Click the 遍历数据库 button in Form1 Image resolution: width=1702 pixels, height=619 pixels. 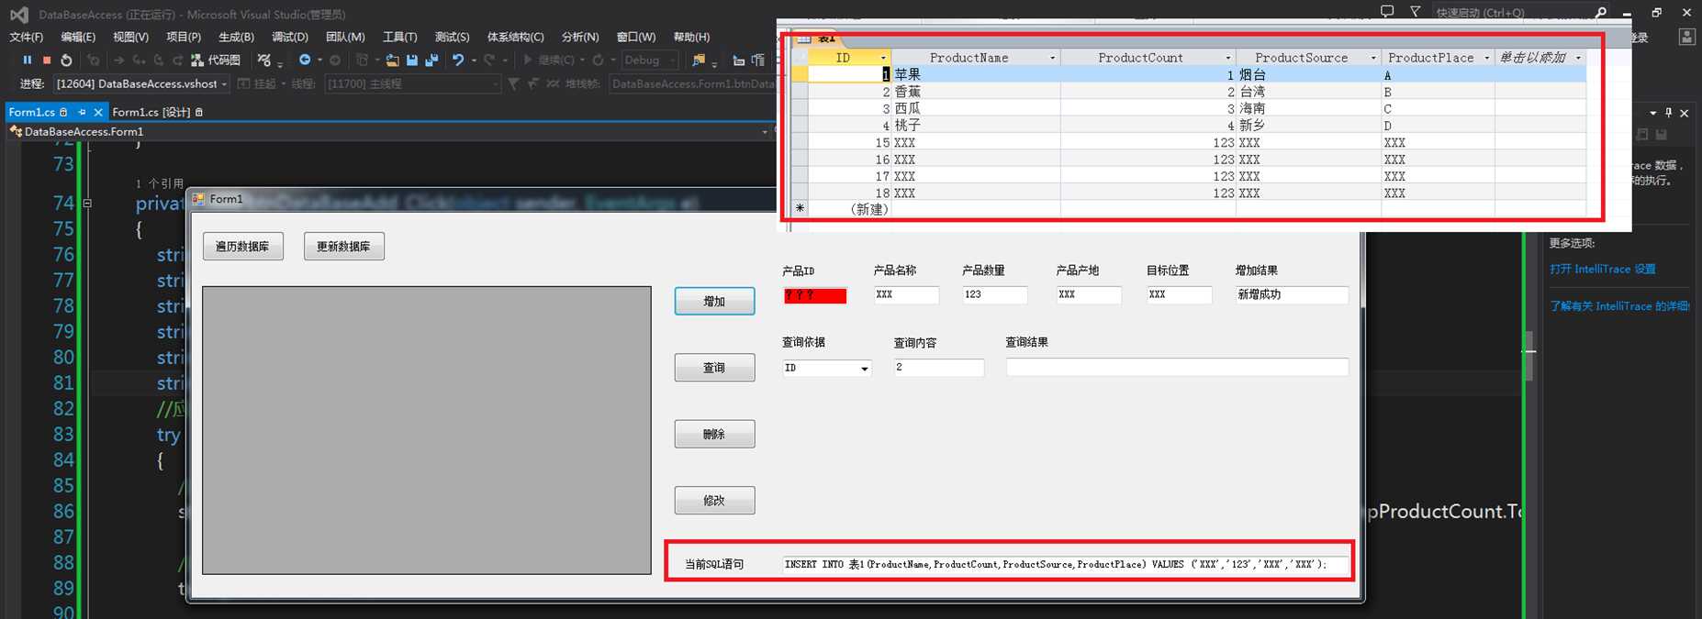[x=242, y=246]
